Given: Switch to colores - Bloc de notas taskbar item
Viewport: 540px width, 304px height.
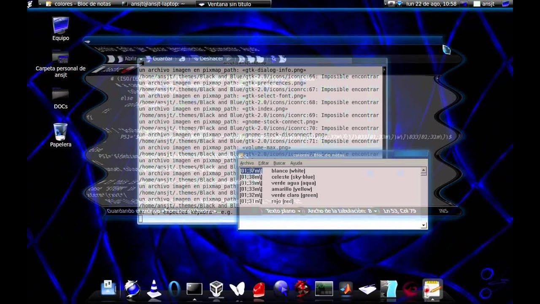Looking at the screenshot, I should coord(78,4).
